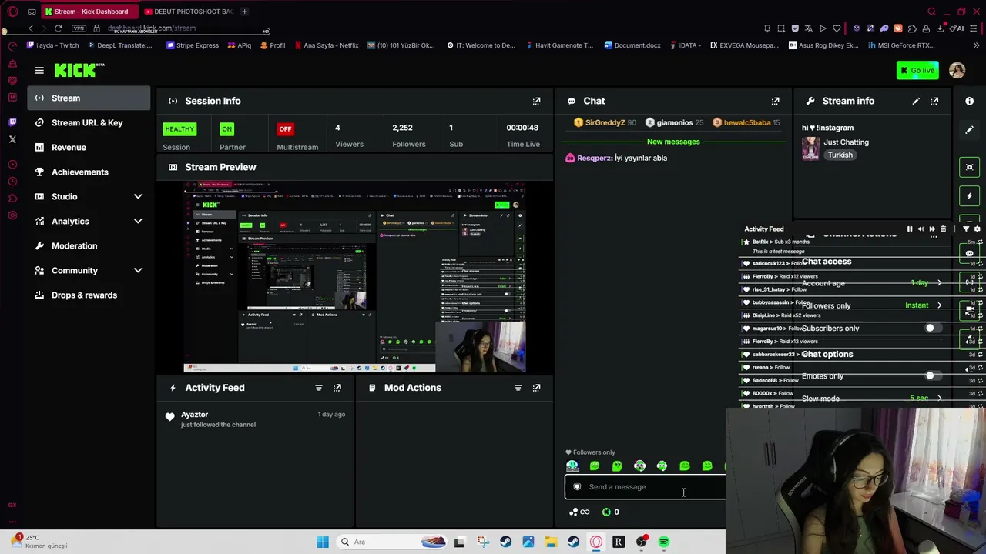Click the lightning bolt quick action button
The width and height of the screenshot is (986, 554).
point(970,196)
